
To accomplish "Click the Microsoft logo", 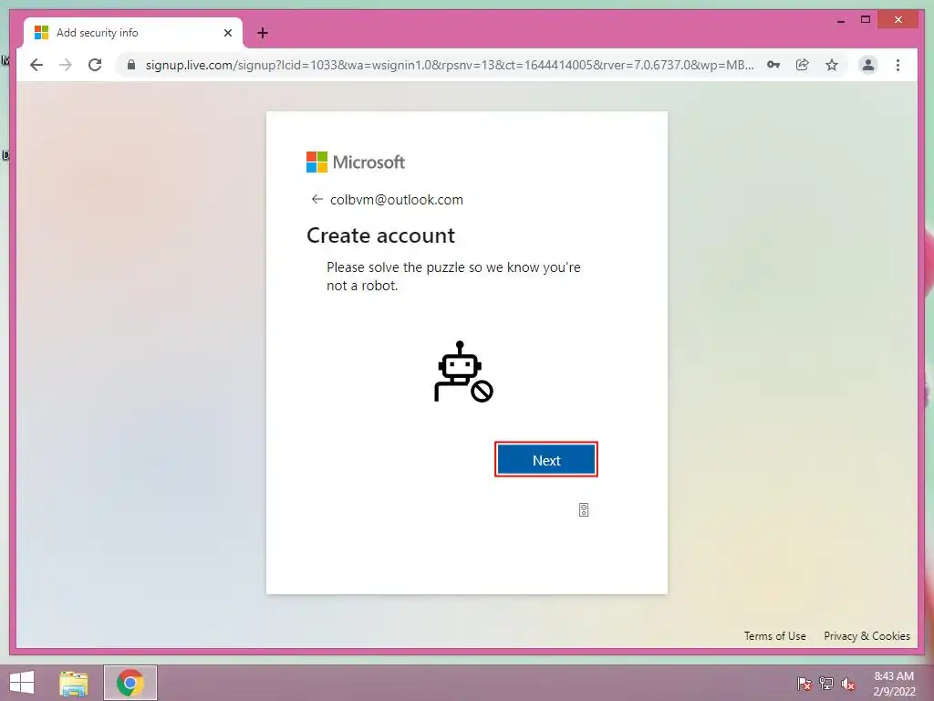I will [x=356, y=162].
